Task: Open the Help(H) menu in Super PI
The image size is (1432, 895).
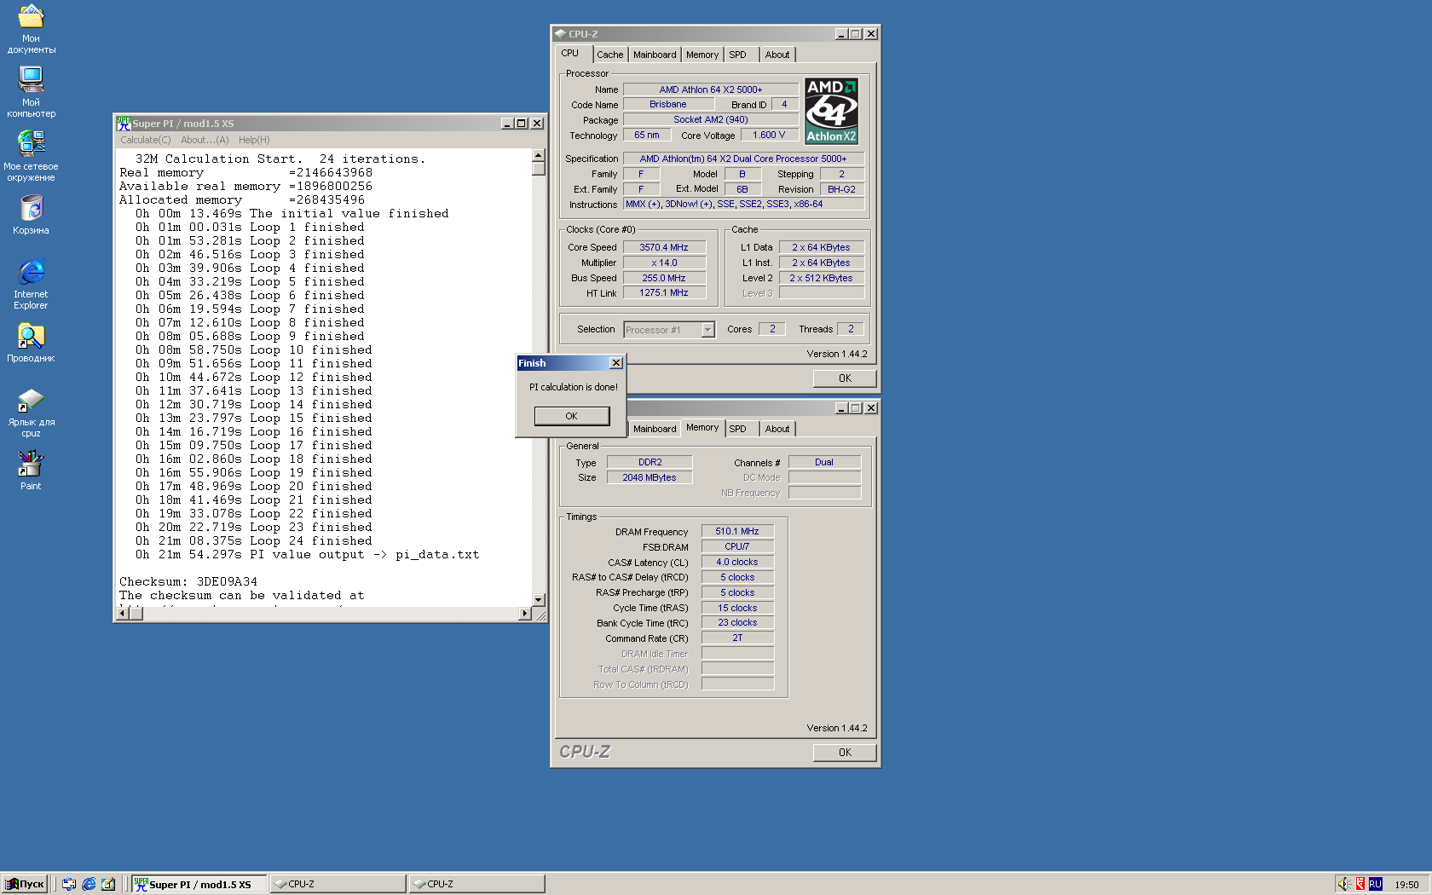Action: point(254,140)
